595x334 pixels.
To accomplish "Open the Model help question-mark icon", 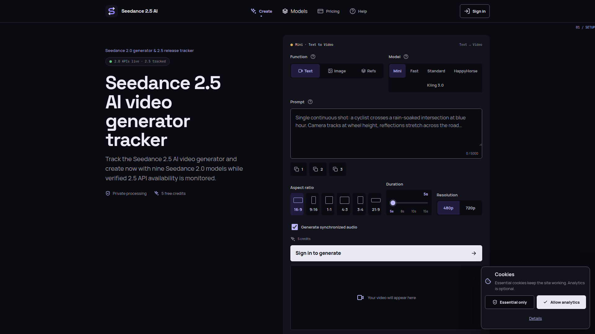I will pyautogui.click(x=406, y=57).
